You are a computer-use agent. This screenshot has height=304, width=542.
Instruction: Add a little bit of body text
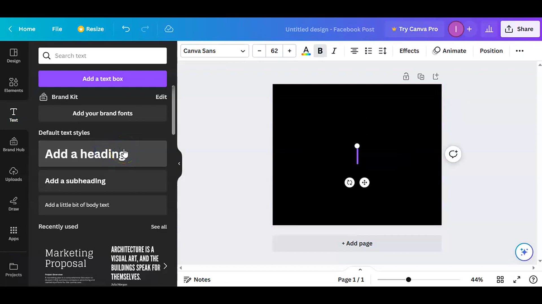(102, 205)
